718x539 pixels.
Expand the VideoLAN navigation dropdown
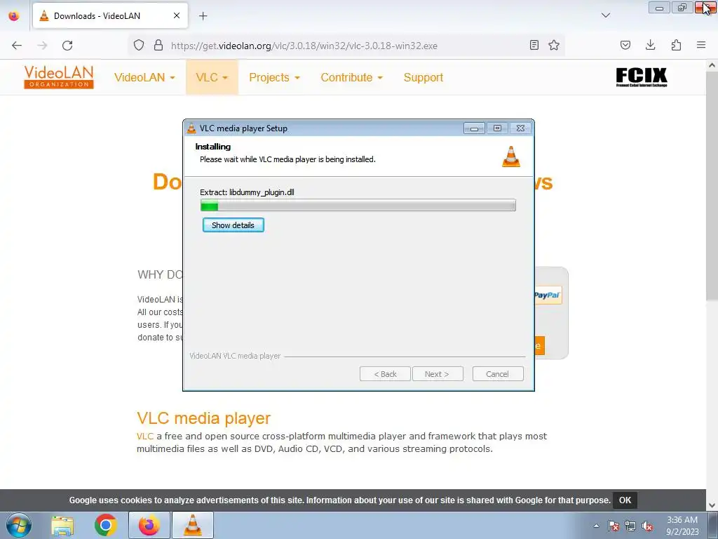[x=144, y=77]
